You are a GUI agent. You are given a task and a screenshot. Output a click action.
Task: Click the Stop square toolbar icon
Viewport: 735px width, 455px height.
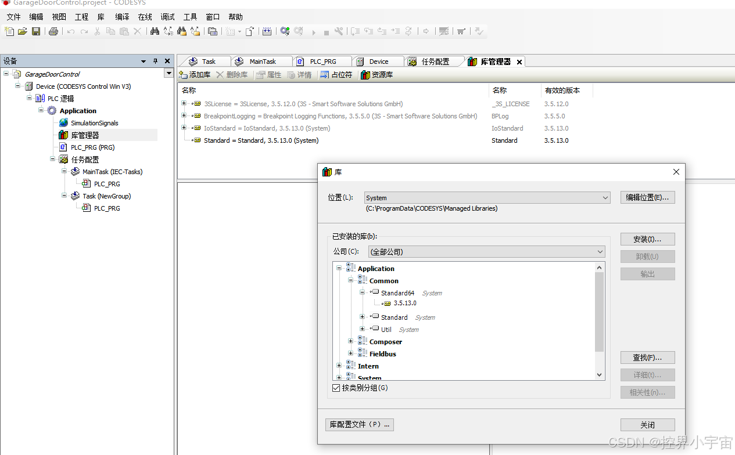click(x=327, y=32)
